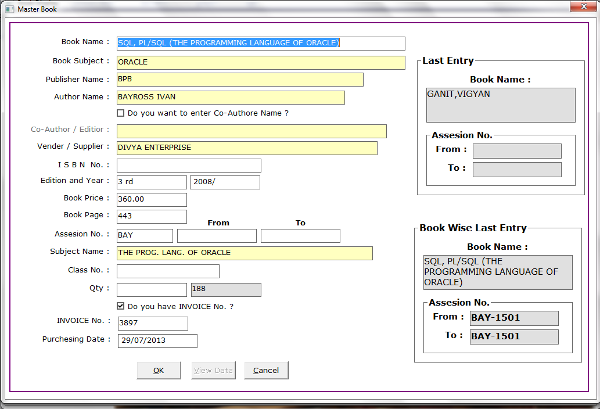Focus the INVOICE No. field
This screenshot has height=409, width=600.
[x=152, y=324]
